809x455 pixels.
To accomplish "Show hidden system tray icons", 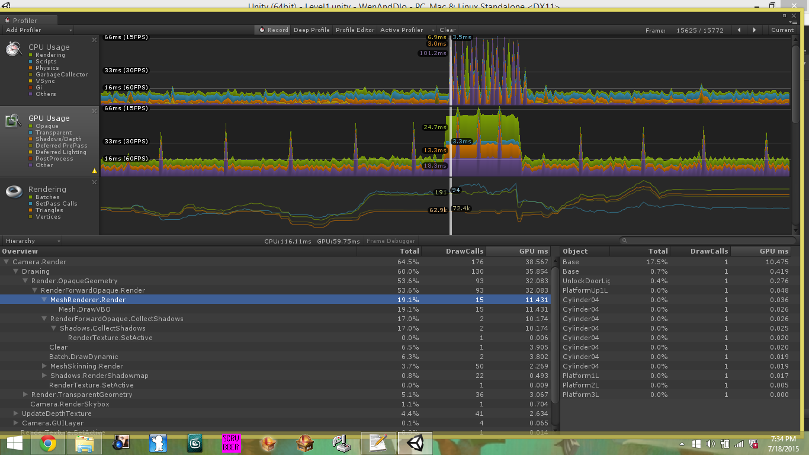I will [x=682, y=444].
